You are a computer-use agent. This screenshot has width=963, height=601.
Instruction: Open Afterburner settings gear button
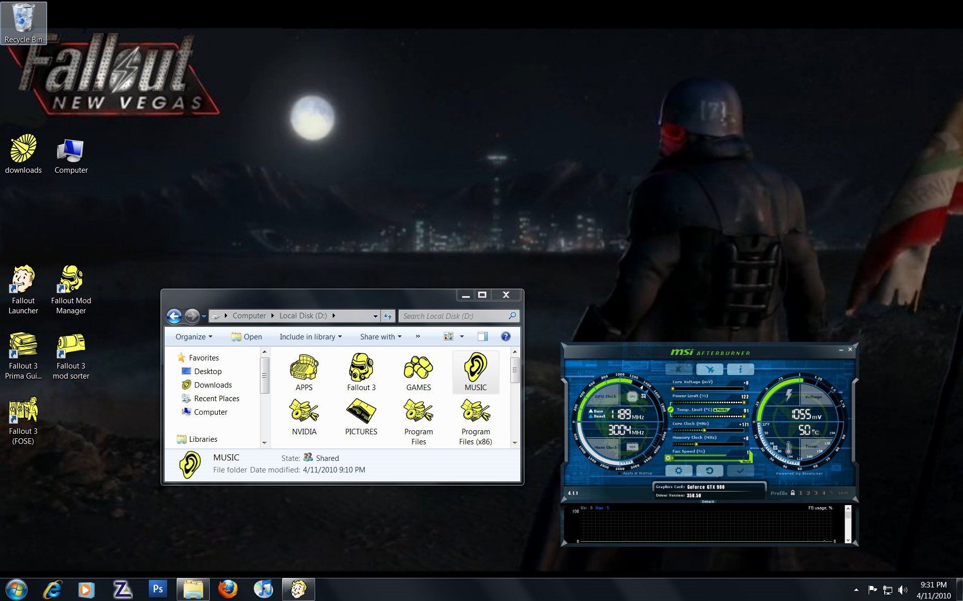[678, 470]
